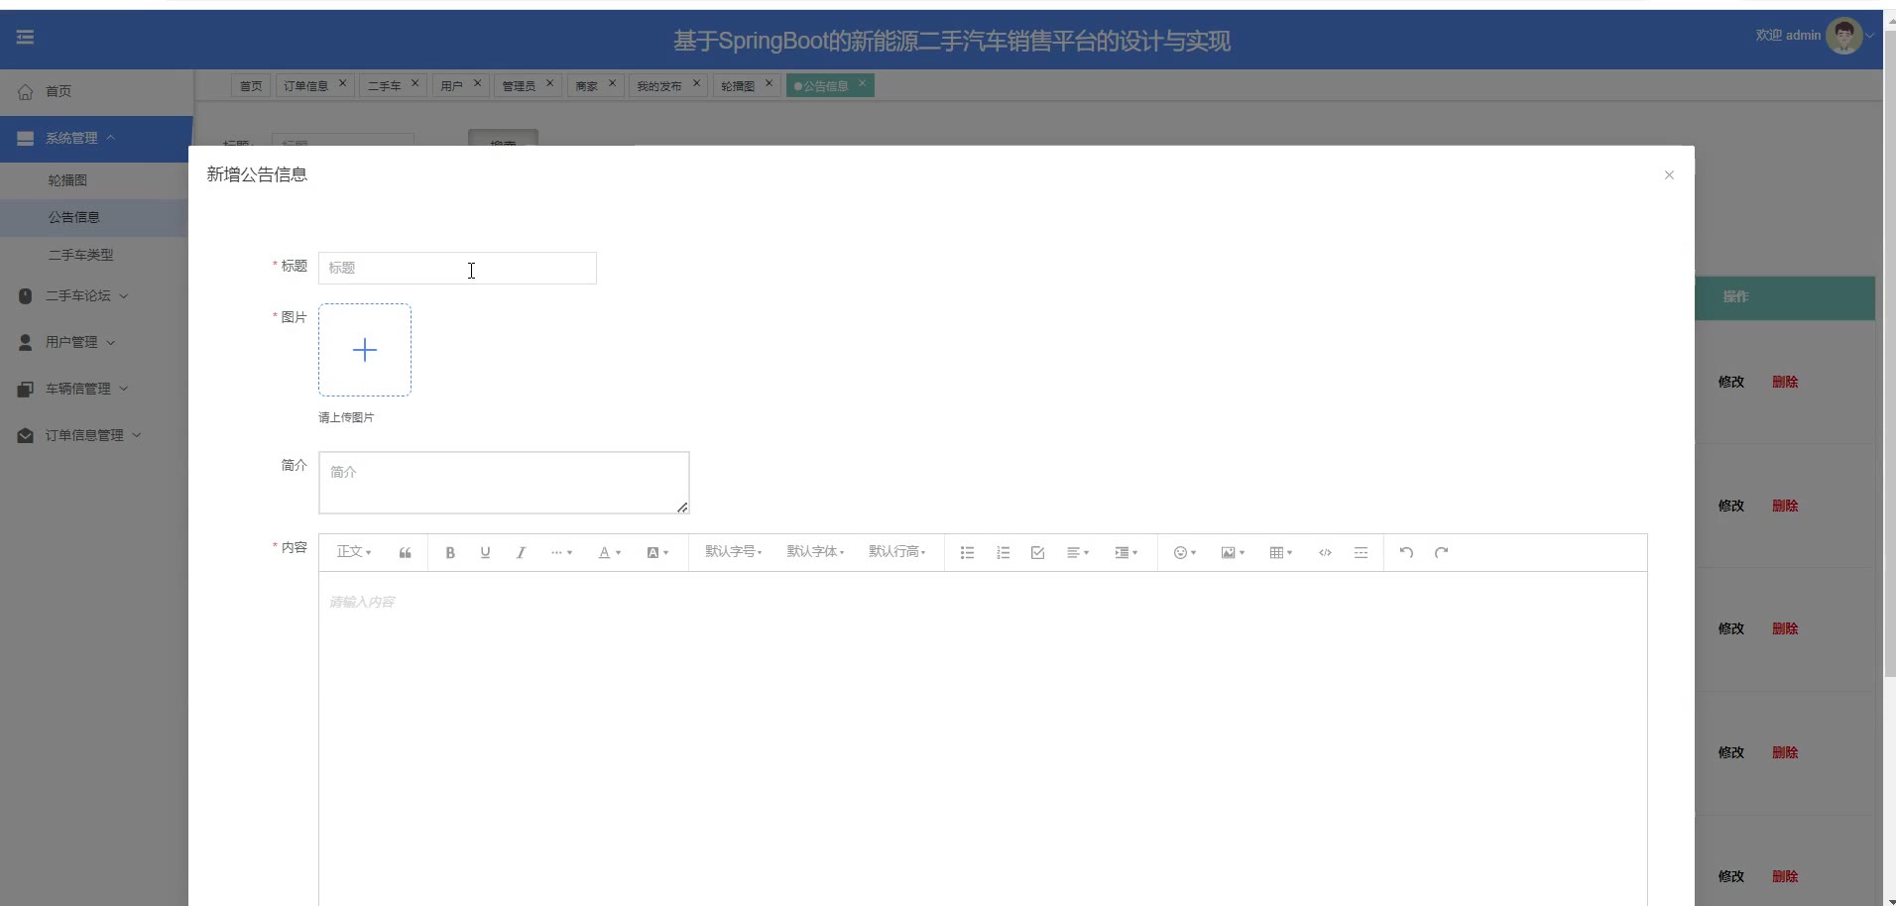1896x906 pixels.
Task: Switch to the 用户 tab
Action: tap(451, 86)
